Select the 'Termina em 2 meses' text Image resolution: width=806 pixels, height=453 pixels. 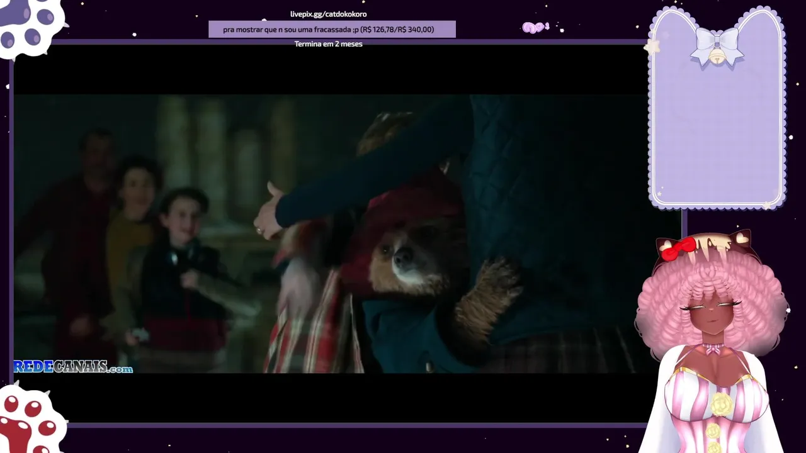coord(328,44)
